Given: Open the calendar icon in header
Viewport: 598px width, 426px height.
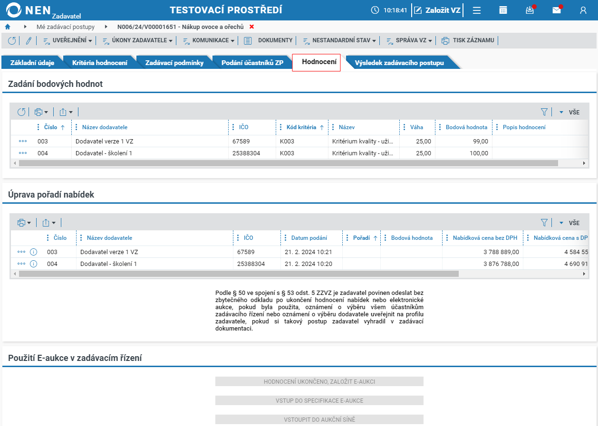Looking at the screenshot, I should pos(503,10).
